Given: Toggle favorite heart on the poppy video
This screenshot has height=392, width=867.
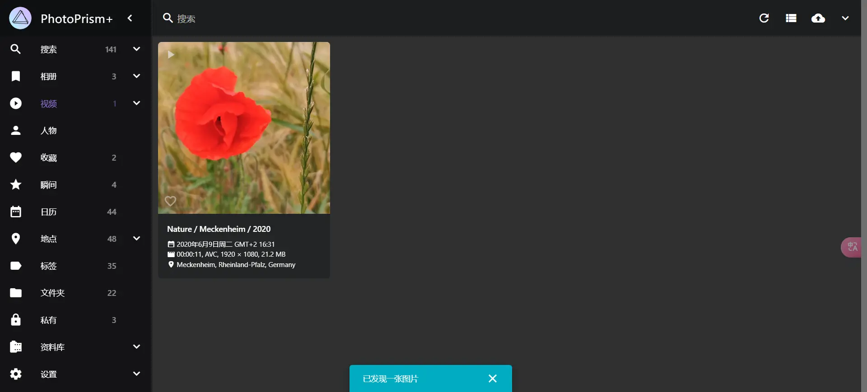Looking at the screenshot, I should [x=170, y=201].
